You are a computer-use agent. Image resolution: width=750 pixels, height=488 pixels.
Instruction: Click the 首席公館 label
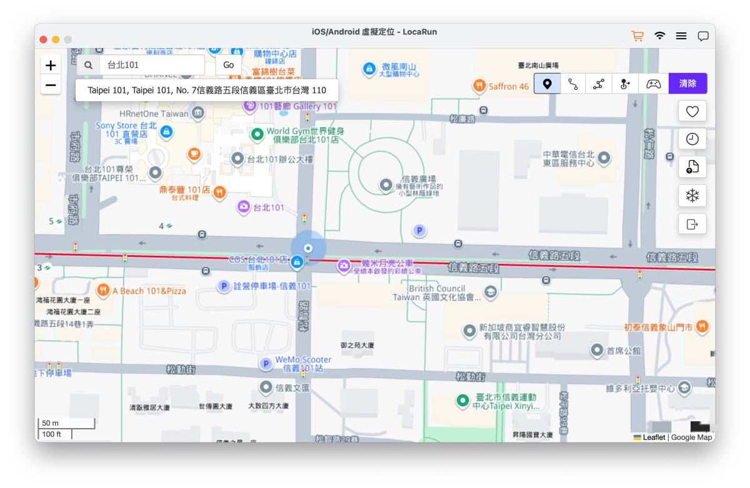624,351
